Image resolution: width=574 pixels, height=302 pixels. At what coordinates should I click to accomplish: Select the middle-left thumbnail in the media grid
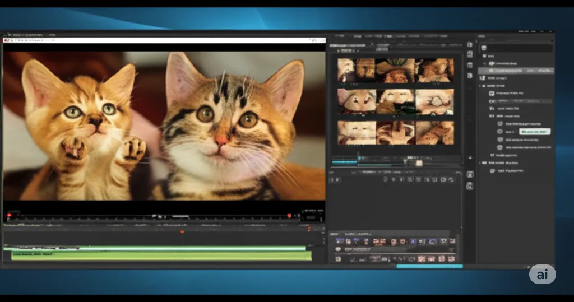tap(357, 101)
